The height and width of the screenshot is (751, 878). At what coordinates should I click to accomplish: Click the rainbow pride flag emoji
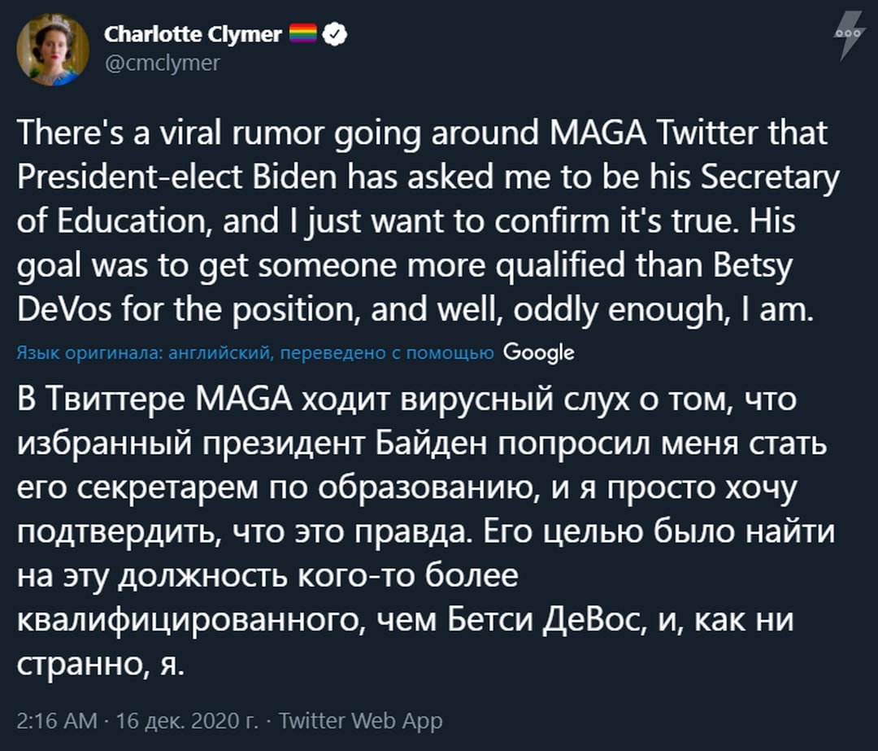304,35
